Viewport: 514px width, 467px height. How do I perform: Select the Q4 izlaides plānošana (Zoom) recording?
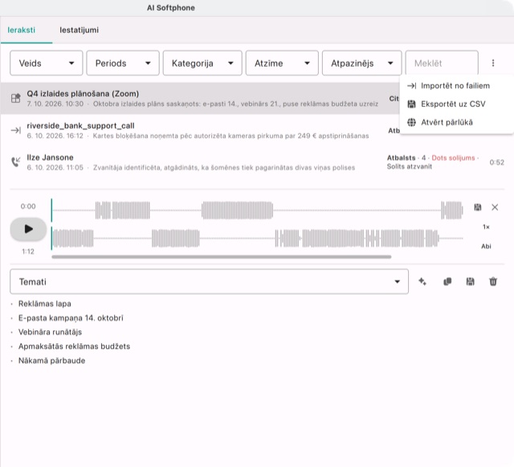coord(200,98)
